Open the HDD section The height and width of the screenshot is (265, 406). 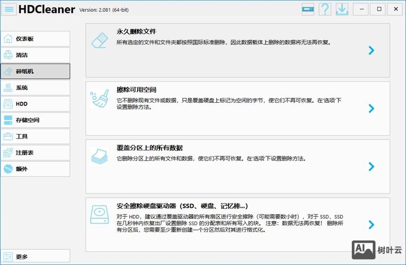[36, 104]
